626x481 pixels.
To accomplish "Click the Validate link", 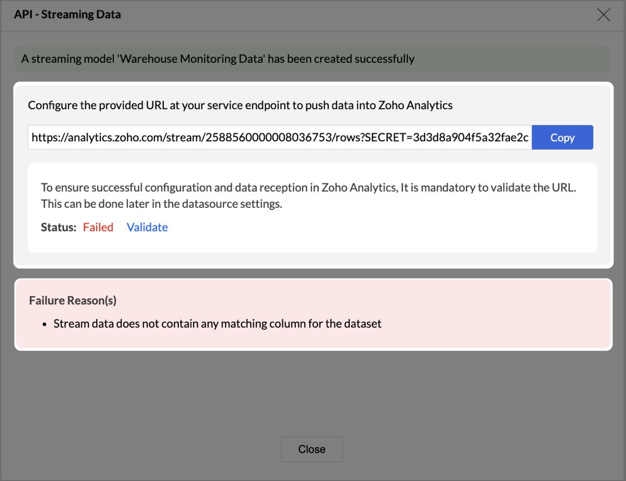I will (147, 228).
